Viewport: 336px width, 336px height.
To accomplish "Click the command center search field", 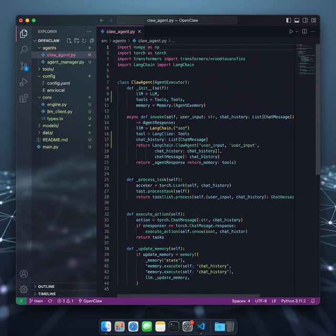I will (177, 20).
